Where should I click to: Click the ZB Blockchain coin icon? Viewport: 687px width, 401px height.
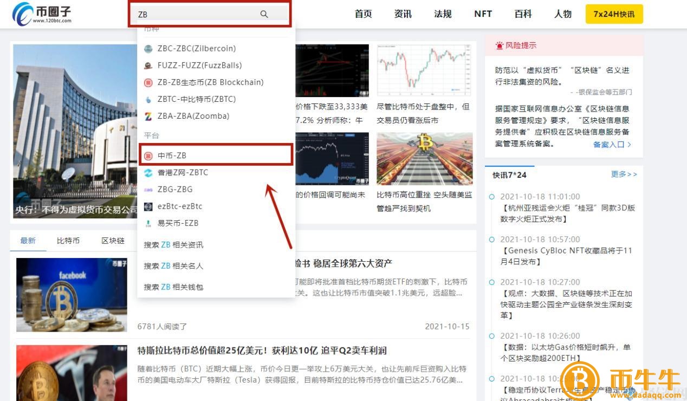coord(148,82)
